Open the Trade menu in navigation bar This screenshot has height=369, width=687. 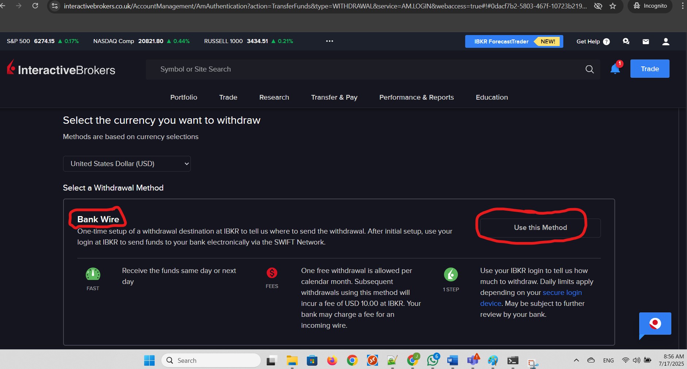pos(228,97)
